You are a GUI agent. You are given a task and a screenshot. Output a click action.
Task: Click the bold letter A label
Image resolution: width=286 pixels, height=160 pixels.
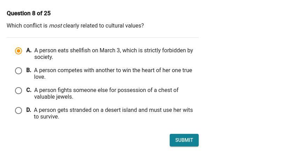point(29,51)
